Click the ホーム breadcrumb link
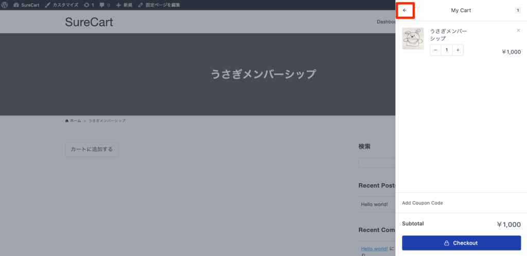The height and width of the screenshot is (256, 527). [x=73, y=121]
